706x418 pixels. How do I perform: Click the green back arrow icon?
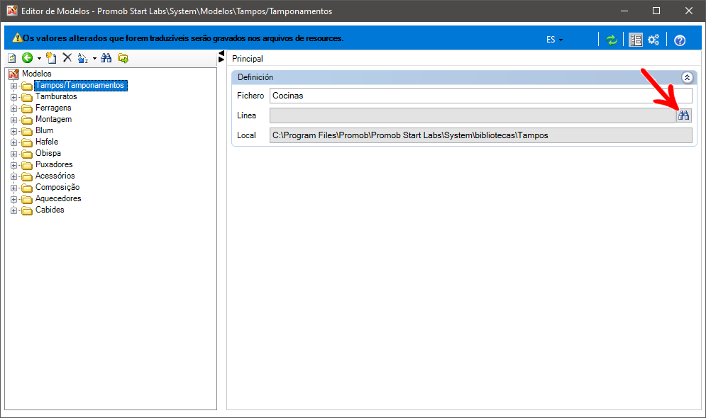point(27,58)
